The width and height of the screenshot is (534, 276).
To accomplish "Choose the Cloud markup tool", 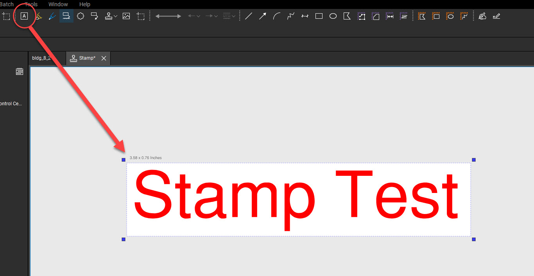I will pos(81,16).
